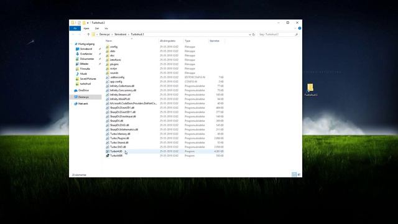Open the Turbohud 2 desktop folder icon
The height and width of the screenshot is (224, 398).
point(310,88)
